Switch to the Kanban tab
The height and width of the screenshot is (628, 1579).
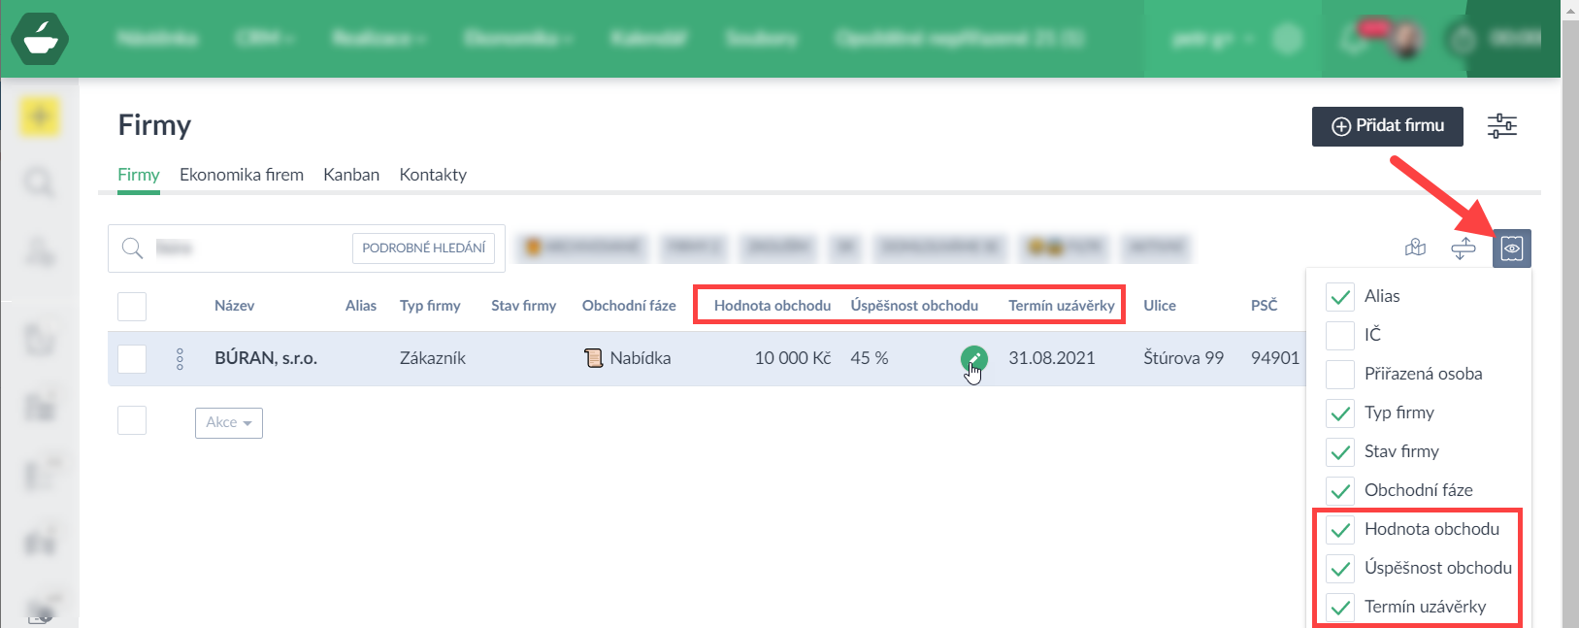coord(351,175)
